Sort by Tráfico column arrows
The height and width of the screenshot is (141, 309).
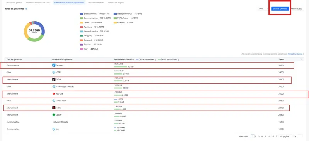pos(301,60)
